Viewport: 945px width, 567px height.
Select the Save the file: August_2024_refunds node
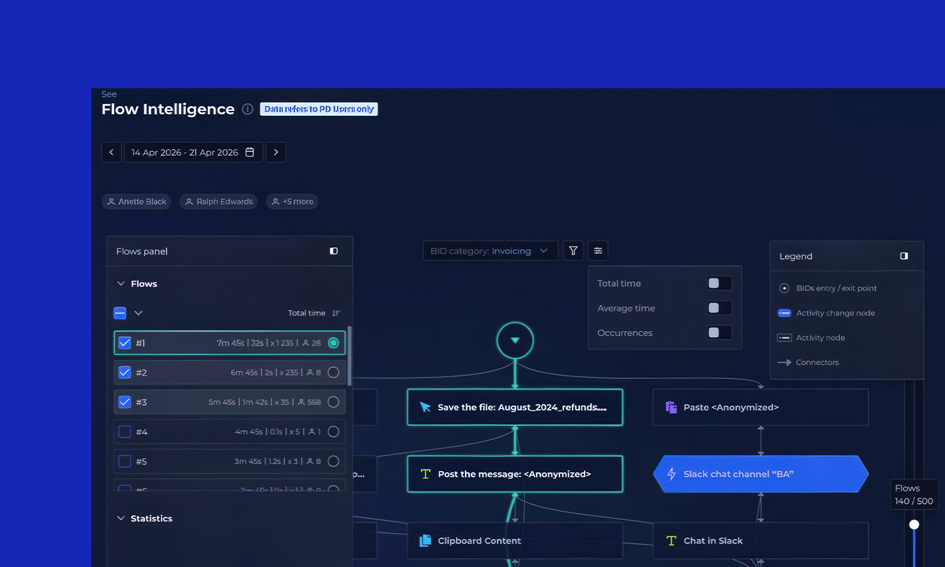(x=515, y=407)
